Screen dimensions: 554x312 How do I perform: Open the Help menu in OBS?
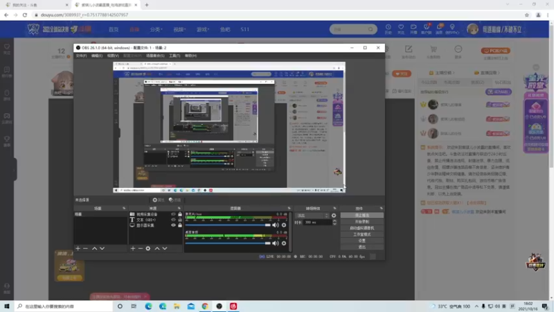pyautogui.click(x=191, y=56)
